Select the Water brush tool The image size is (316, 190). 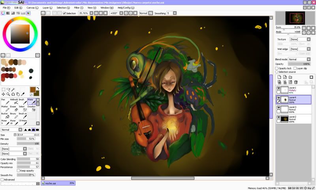[32, 102]
